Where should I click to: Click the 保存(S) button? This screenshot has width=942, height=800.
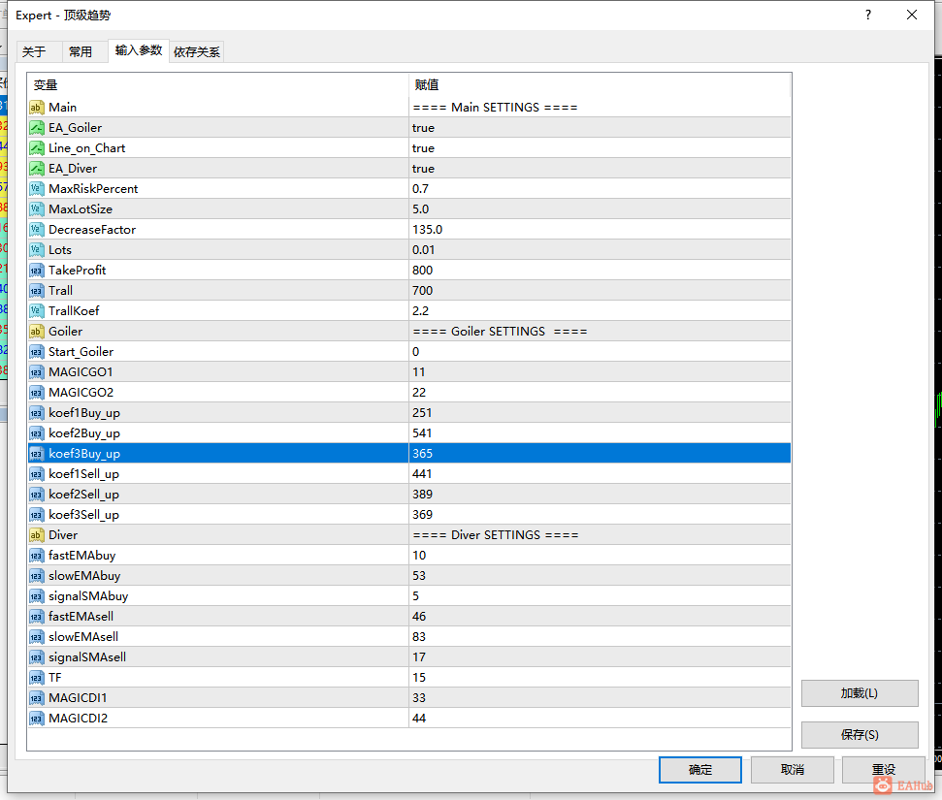click(860, 734)
